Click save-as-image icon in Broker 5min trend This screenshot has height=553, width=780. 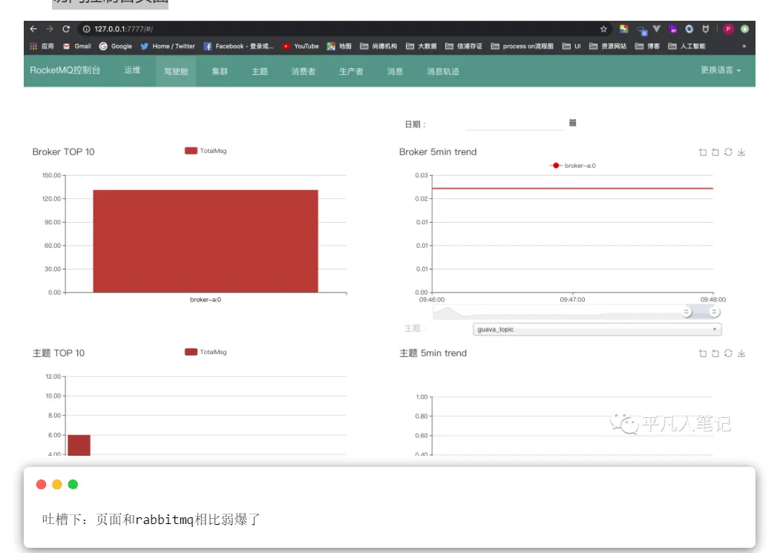click(x=741, y=152)
